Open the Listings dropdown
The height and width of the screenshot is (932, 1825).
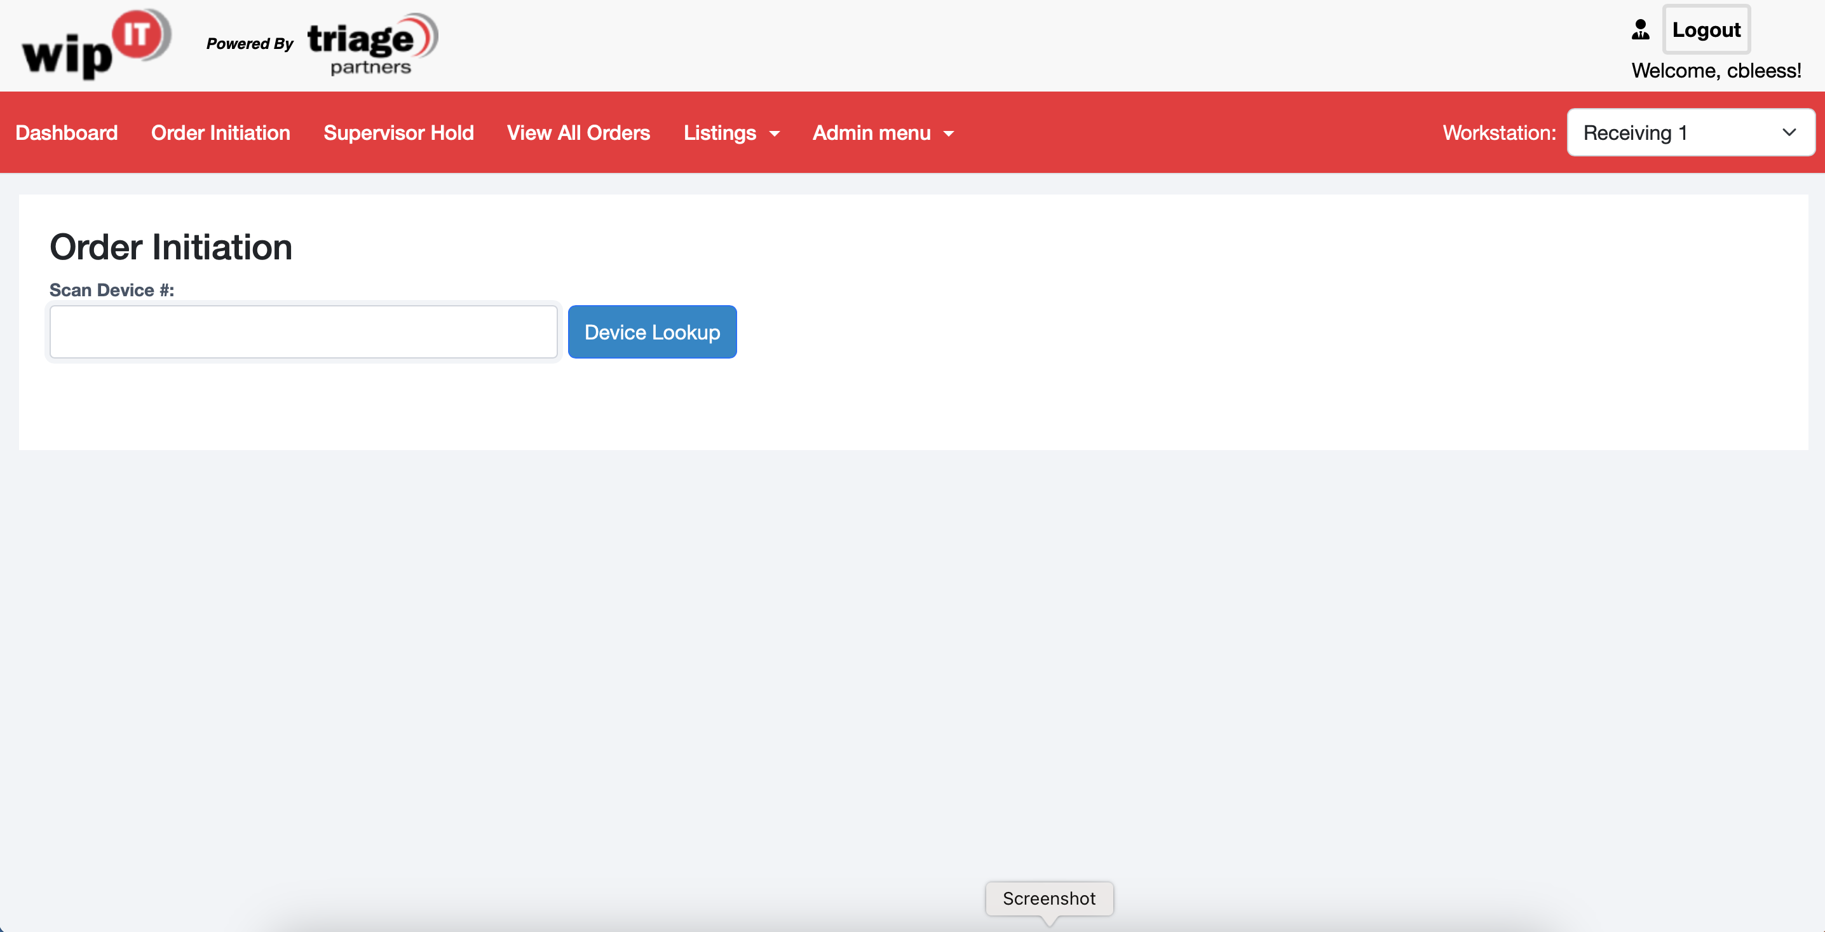[720, 132]
